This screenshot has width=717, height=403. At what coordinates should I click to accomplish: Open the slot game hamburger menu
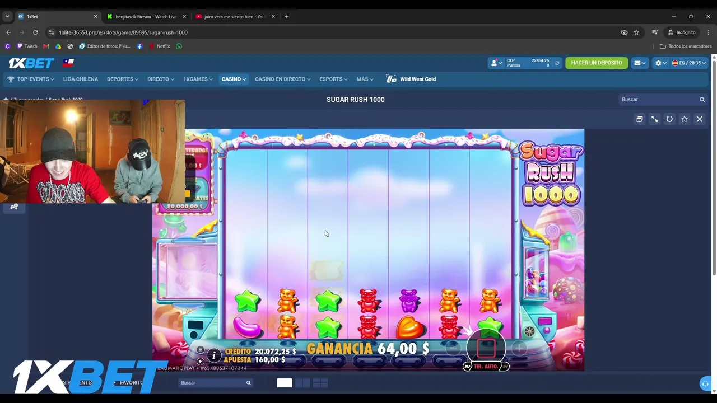tap(200, 350)
